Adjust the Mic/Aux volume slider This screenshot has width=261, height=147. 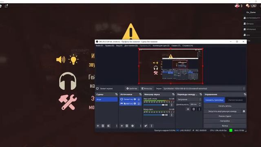click(x=154, y=115)
